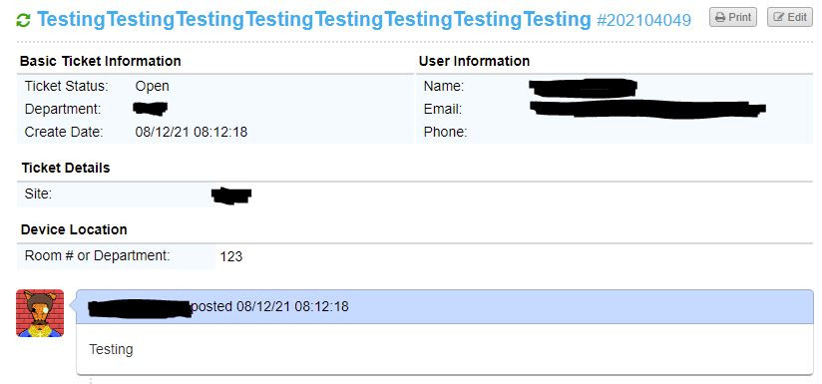Click the redacted Department value

pos(151,109)
